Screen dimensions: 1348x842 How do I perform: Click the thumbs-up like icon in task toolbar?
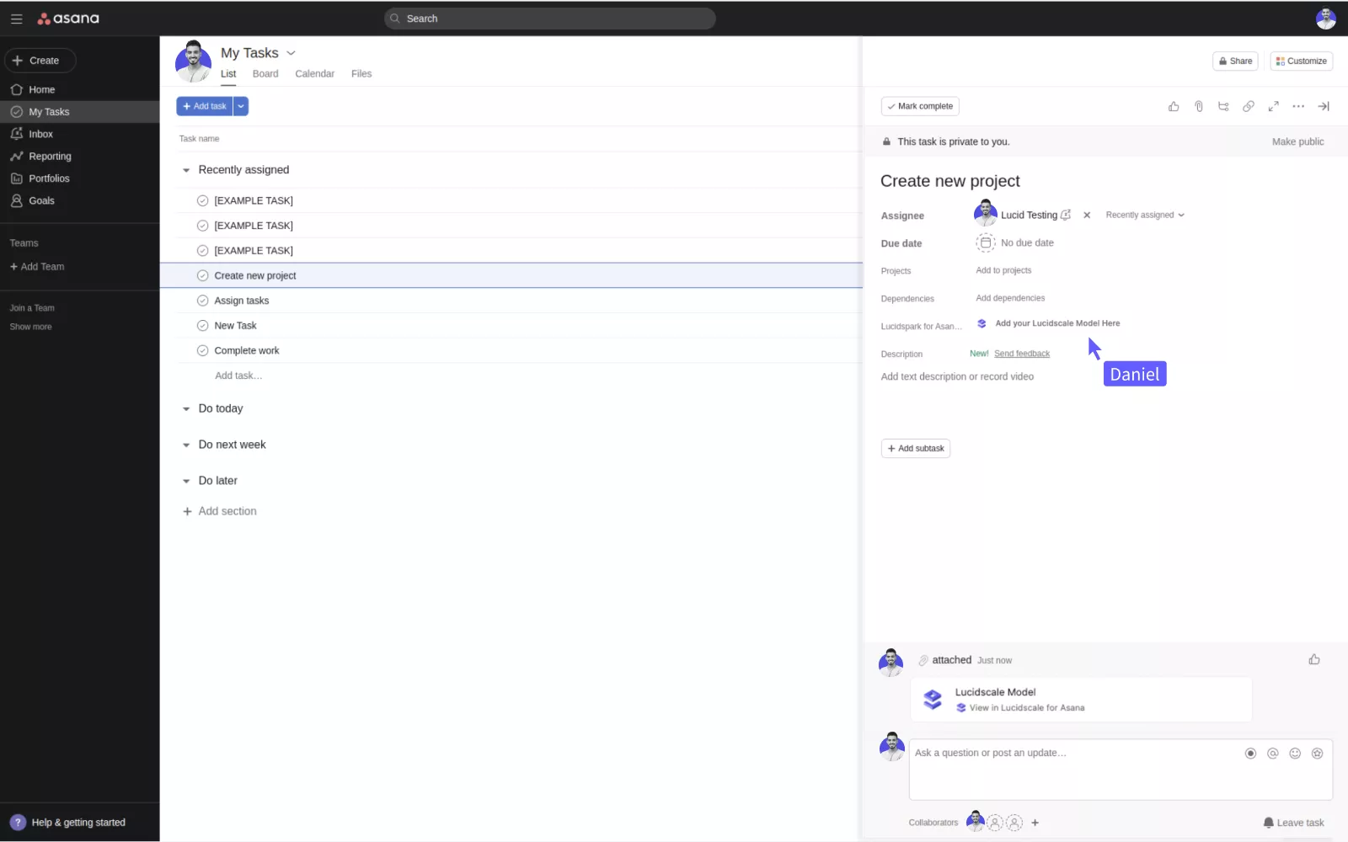click(x=1173, y=106)
